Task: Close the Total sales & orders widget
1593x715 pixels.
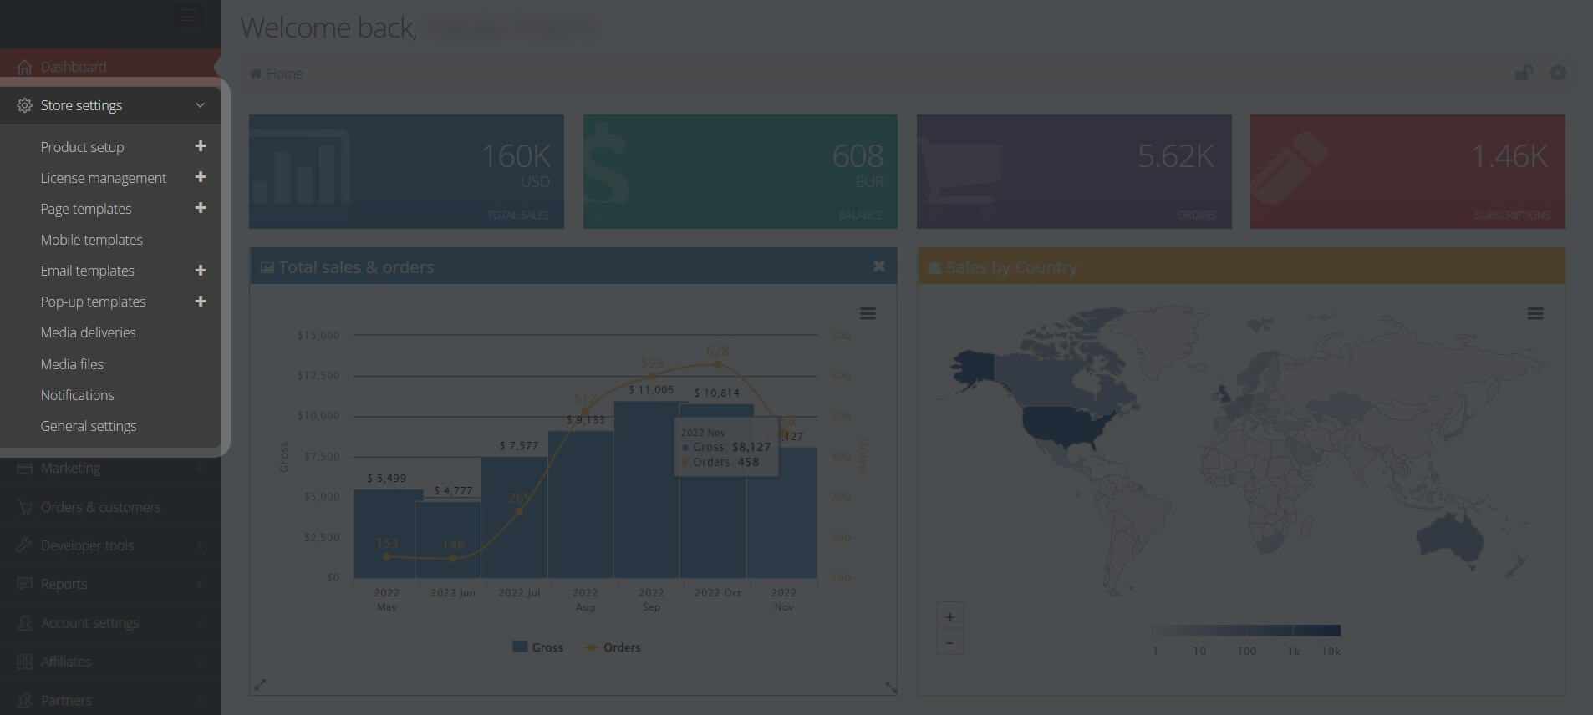Action: [878, 266]
